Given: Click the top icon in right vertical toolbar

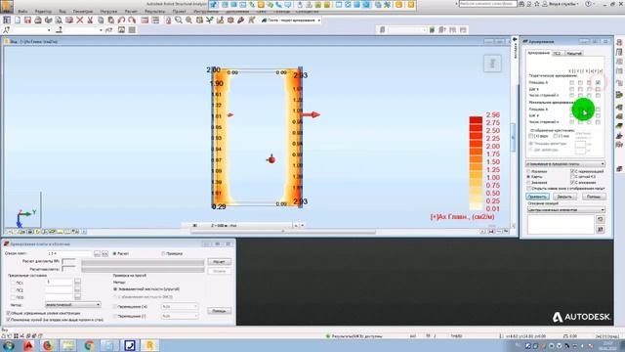Looking at the screenshot, I should point(619,42).
